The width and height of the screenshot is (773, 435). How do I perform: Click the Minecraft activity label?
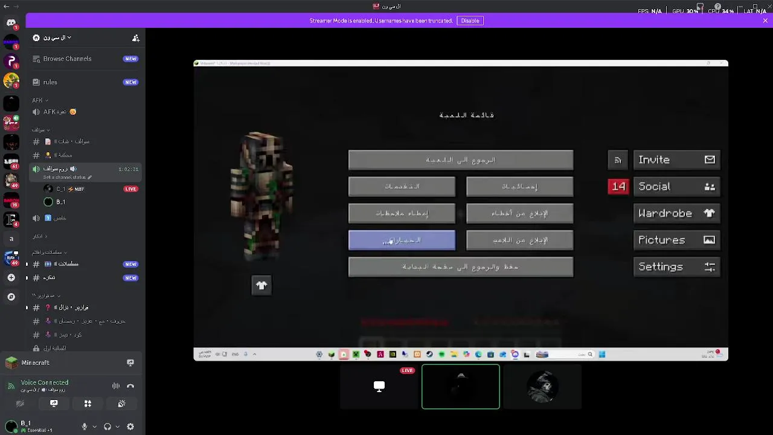click(36, 362)
